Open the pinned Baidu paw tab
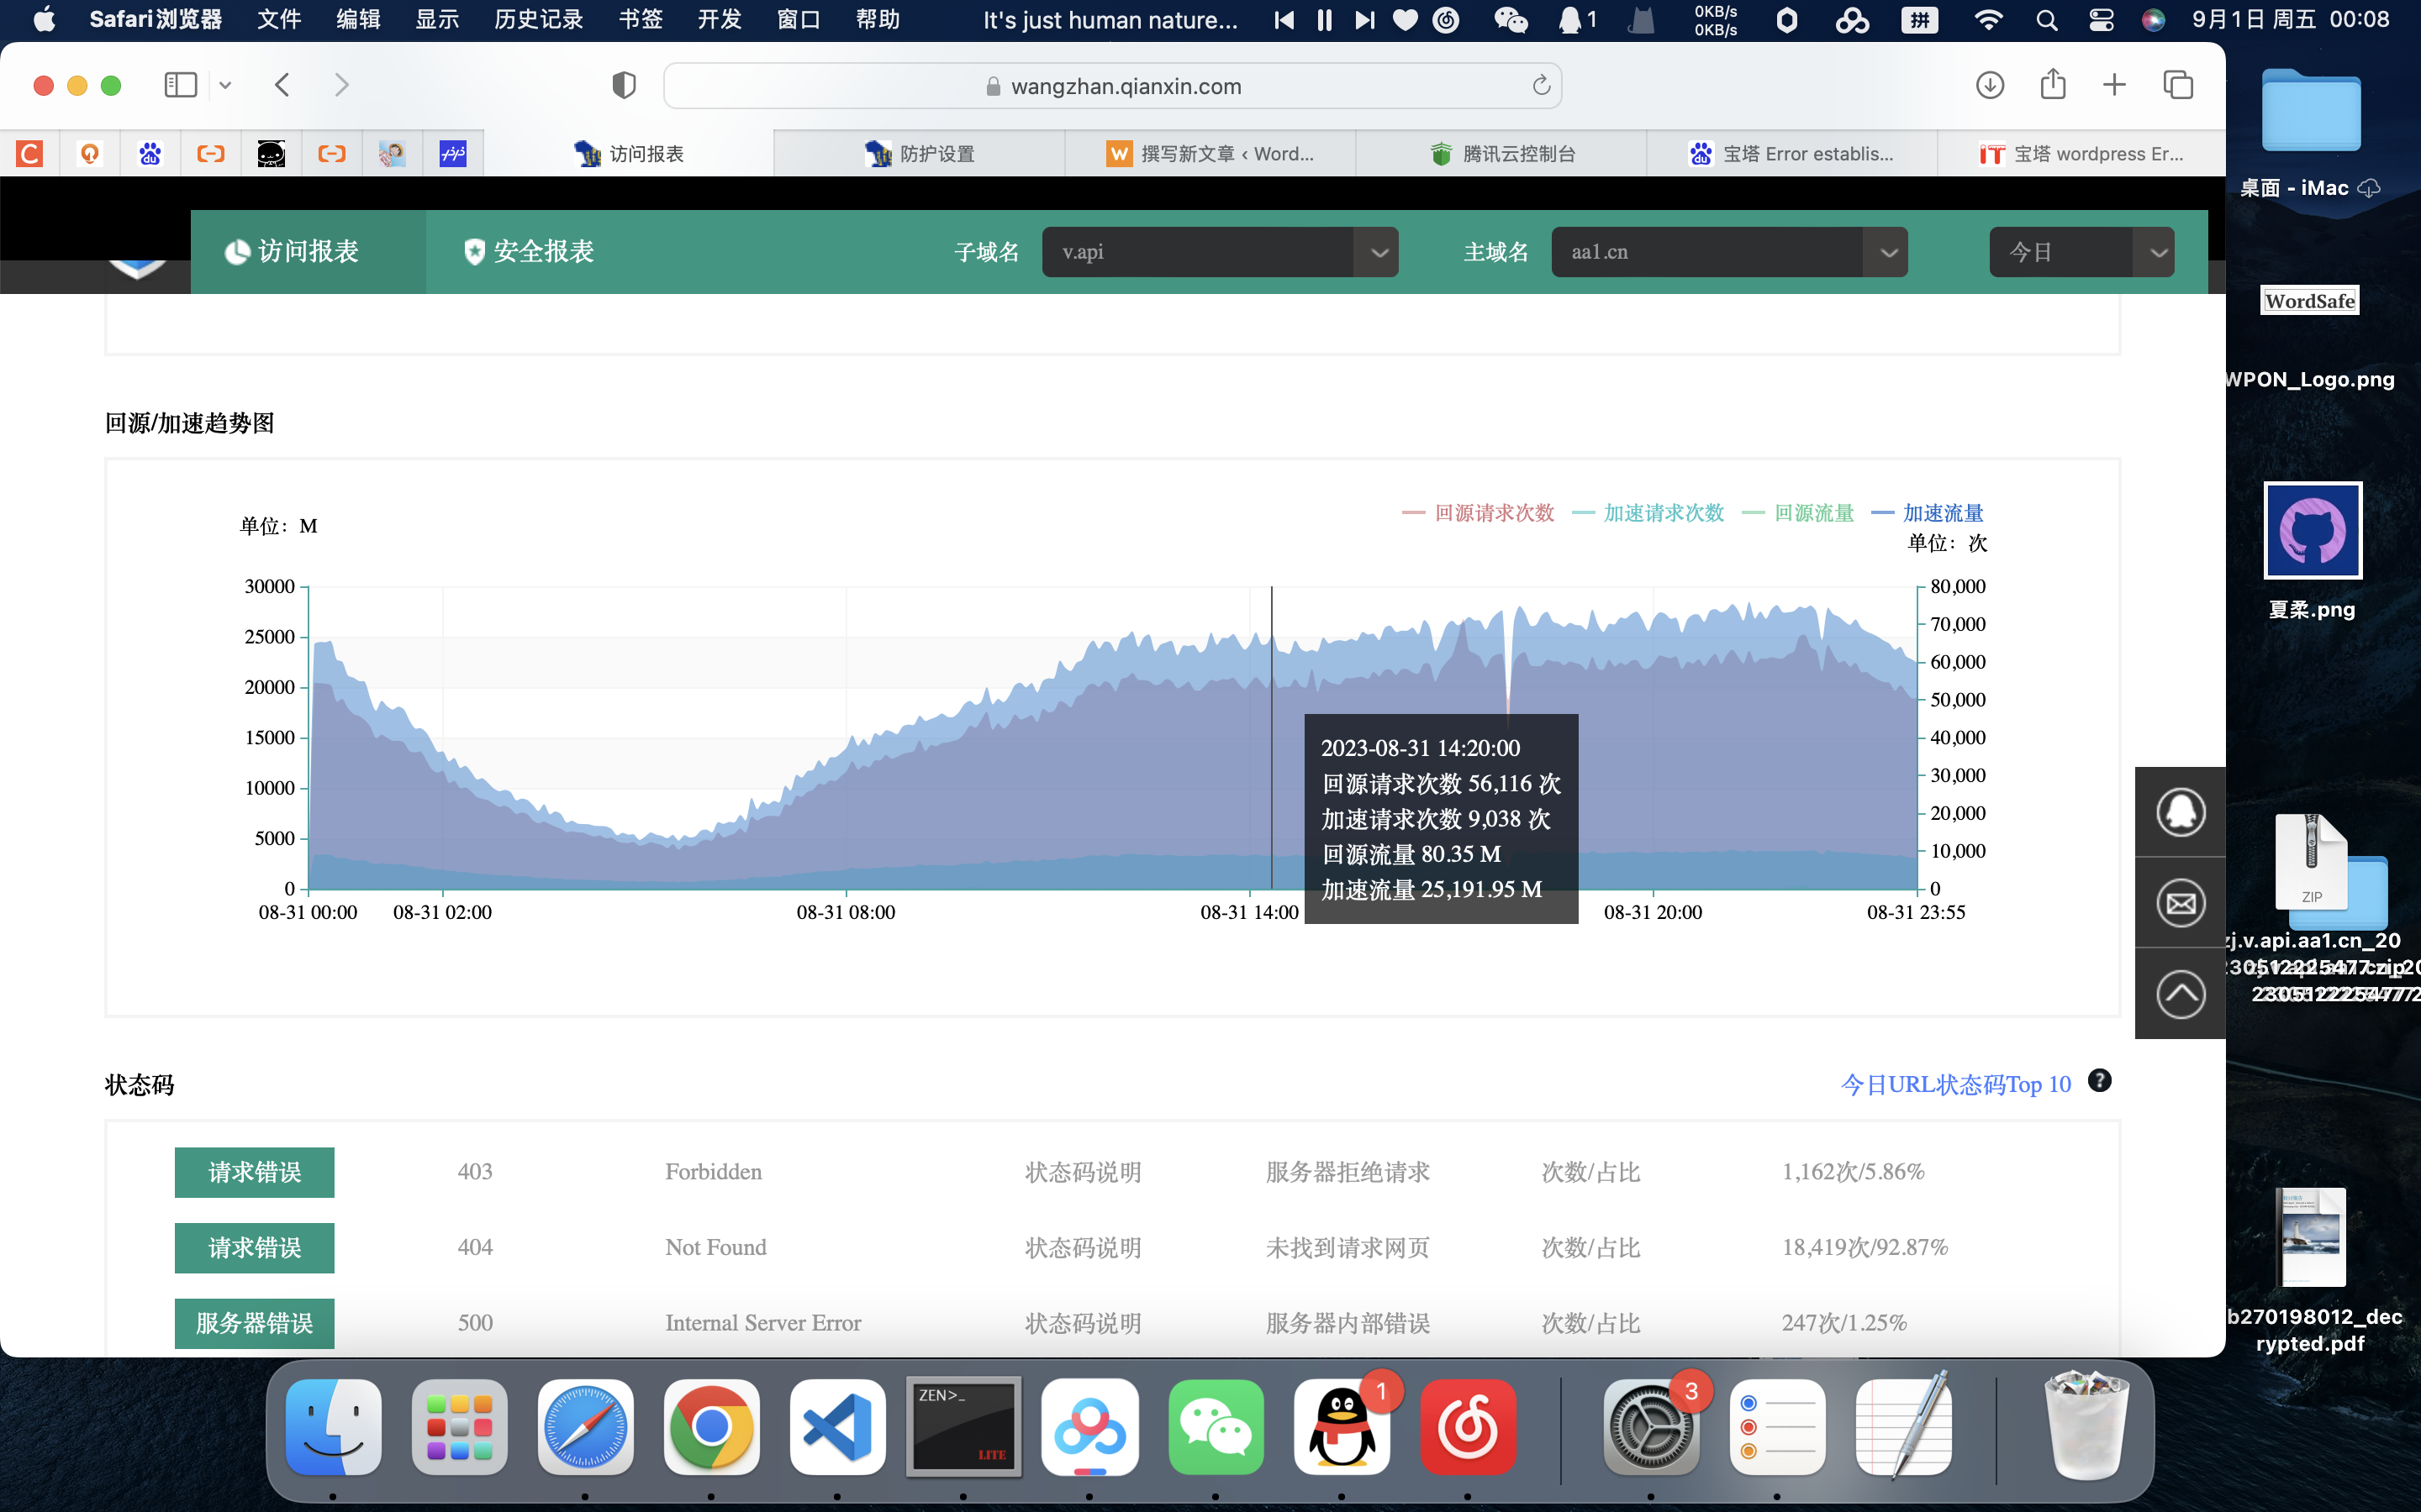The height and width of the screenshot is (1512, 2421). point(150,153)
